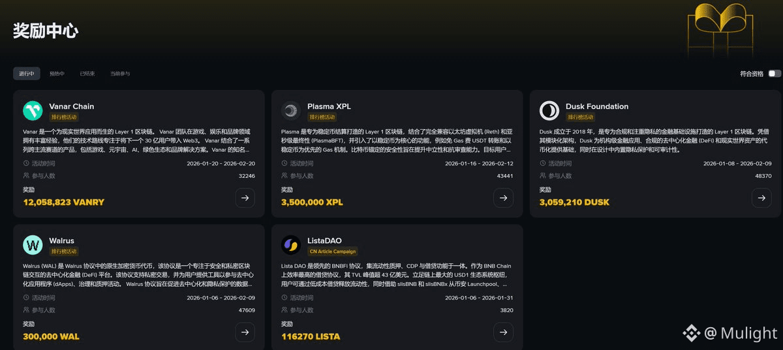Click the Vanar Chain logo icon
Screen dimensions: 783x350
tap(33, 111)
